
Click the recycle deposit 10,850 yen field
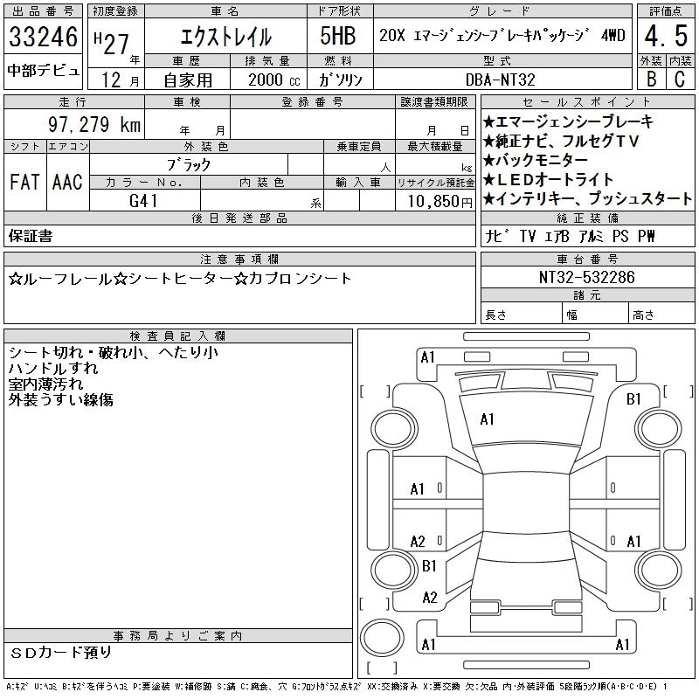pyautogui.click(x=435, y=201)
